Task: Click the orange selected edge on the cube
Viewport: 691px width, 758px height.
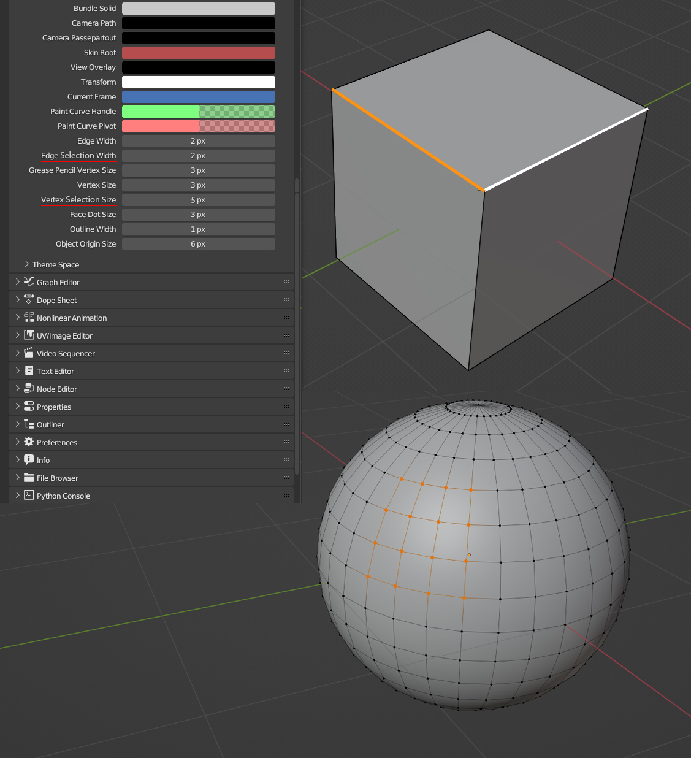Action: coord(408,140)
